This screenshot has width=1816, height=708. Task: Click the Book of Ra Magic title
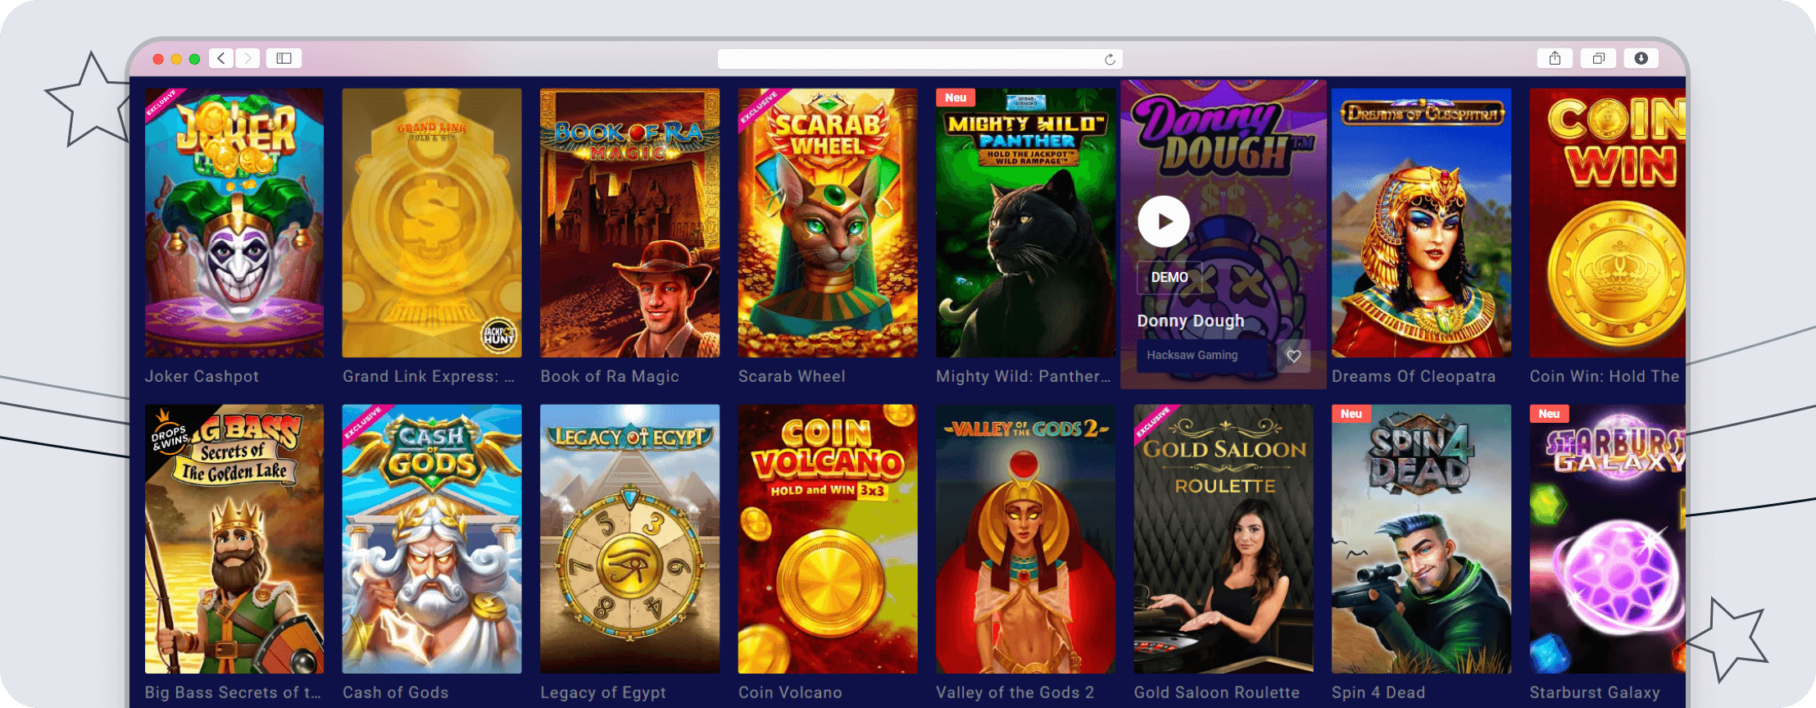[610, 376]
